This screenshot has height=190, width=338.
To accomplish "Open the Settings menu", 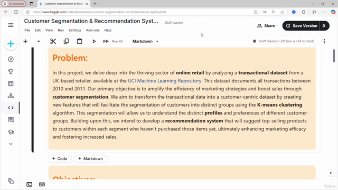I will [x=75, y=30].
